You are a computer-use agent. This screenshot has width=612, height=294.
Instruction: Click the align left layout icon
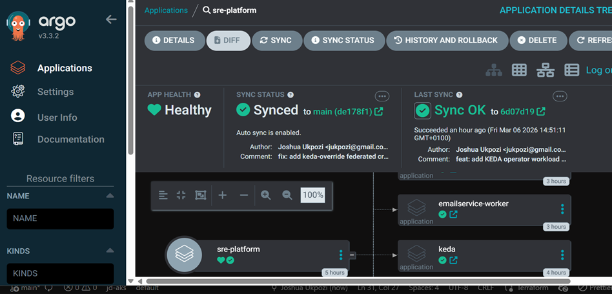click(163, 195)
